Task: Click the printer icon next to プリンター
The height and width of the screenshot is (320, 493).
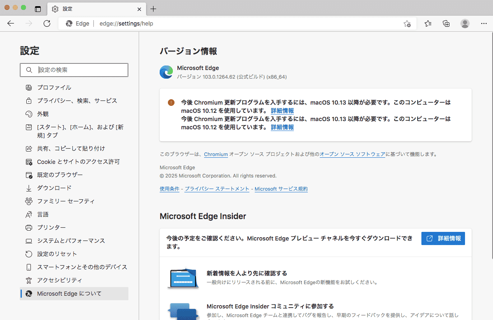Action: click(x=29, y=227)
